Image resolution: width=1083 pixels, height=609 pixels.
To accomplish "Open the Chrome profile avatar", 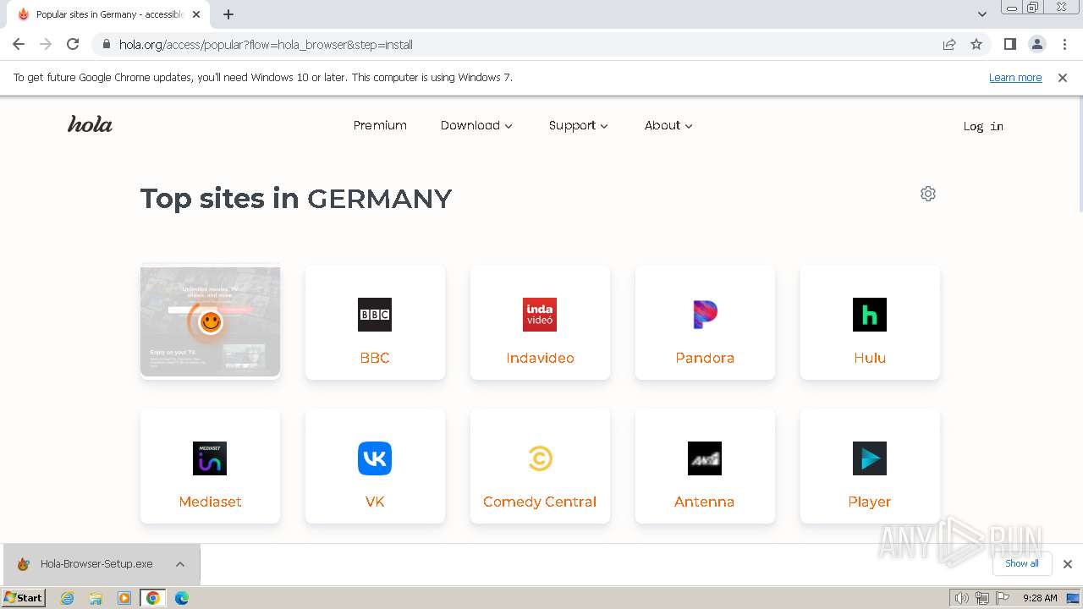I will pos(1037,44).
